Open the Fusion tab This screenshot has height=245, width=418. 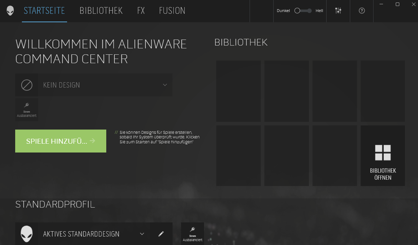click(x=172, y=11)
